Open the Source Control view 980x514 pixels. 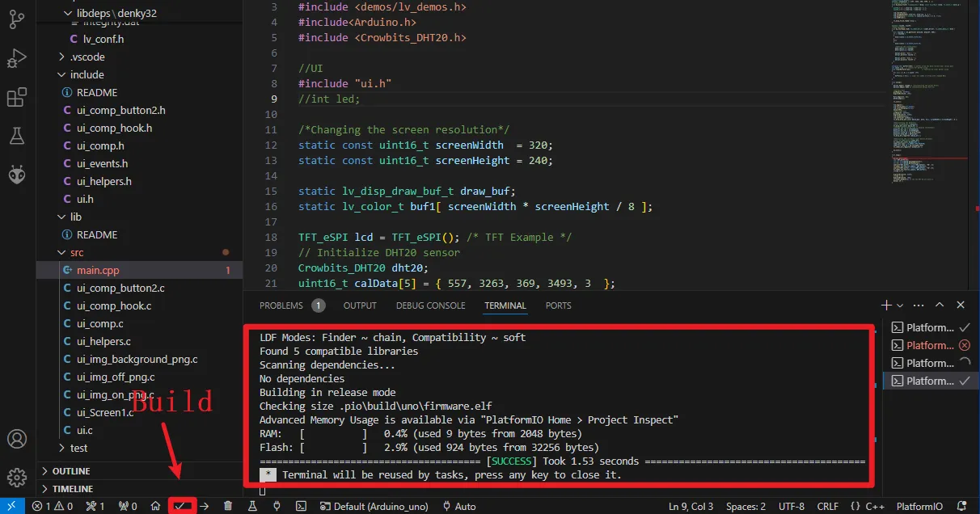click(x=16, y=20)
